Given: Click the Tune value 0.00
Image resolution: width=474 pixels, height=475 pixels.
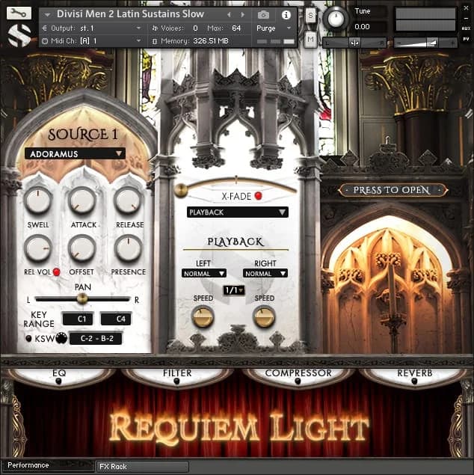Looking at the screenshot, I should [x=362, y=27].
